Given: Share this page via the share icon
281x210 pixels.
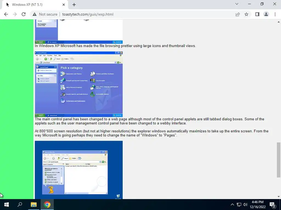Looking at the screenshot, I should (x=238, y=14).
